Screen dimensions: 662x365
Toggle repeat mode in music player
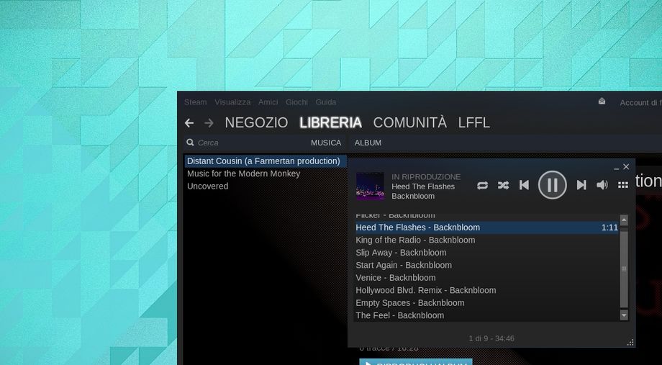coord(482,185)
